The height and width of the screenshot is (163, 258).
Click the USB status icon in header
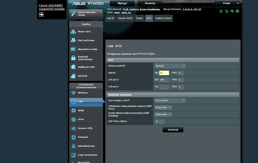click(x=232, y=11)
